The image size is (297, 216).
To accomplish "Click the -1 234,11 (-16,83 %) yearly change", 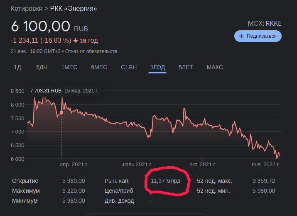I will 41,41.
